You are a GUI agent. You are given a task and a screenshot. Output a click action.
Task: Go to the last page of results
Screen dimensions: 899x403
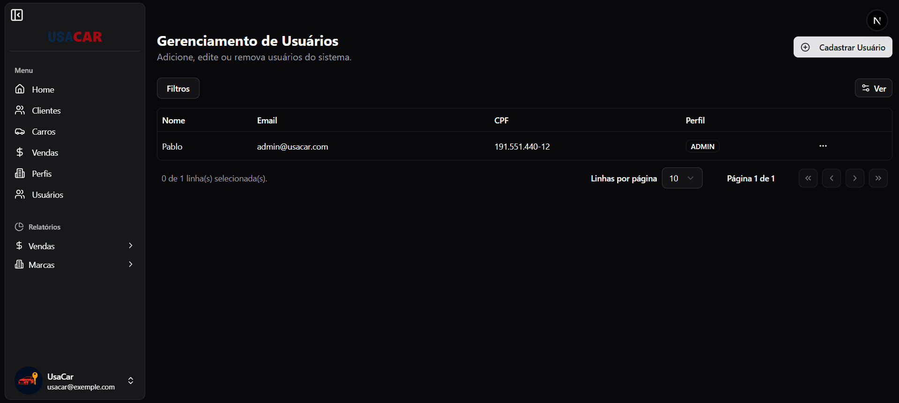[x=878, y=178]
